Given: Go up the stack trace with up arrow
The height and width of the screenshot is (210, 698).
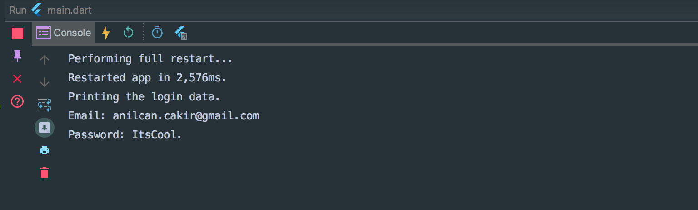Looking at the screenshot, I should [x=45, y=59].
